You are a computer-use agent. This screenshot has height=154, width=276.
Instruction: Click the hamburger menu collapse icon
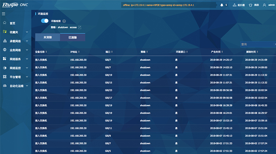tap(4, 14)
